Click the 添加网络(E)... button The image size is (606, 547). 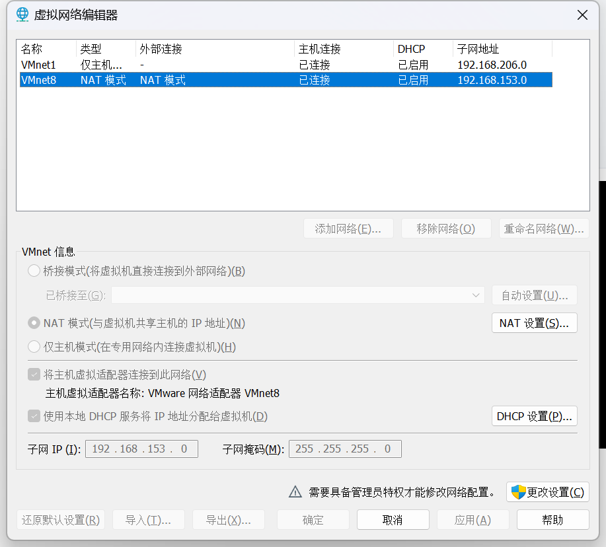[x=349, y=229]
